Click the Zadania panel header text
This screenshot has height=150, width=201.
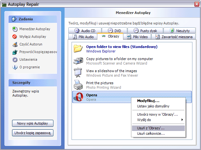pos(26,19)
